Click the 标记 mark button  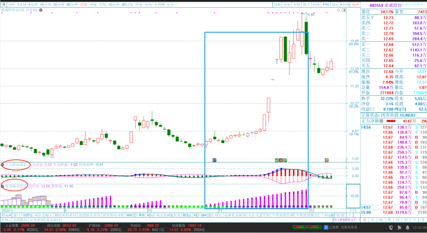pyautogui.click(x=336, y=4)
